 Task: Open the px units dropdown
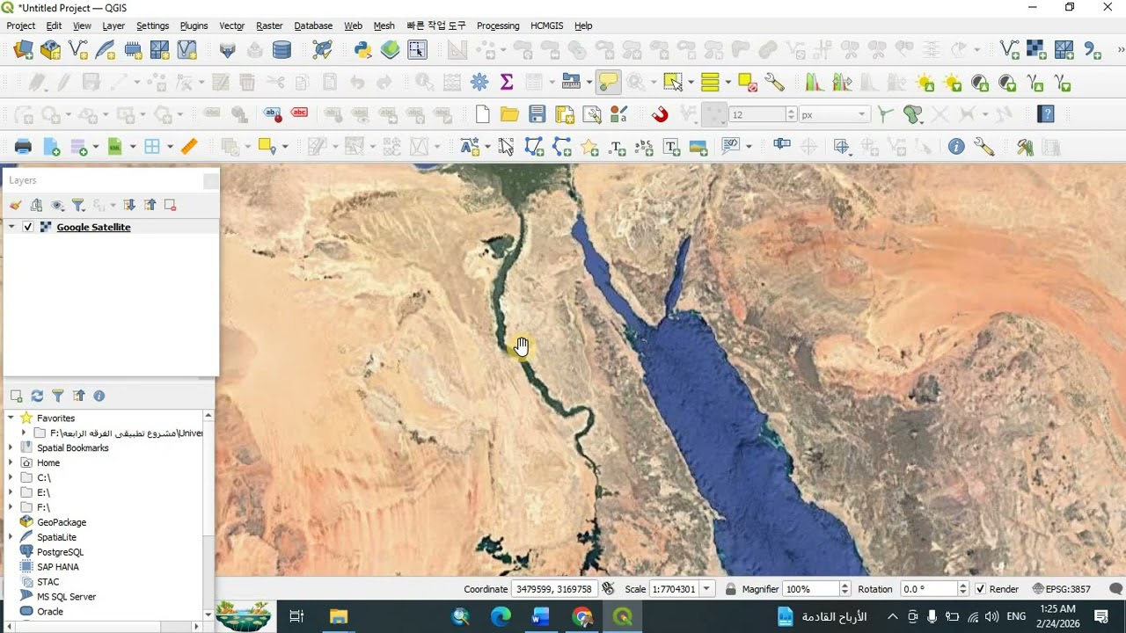pyautogui.click(x=862, y=114)
